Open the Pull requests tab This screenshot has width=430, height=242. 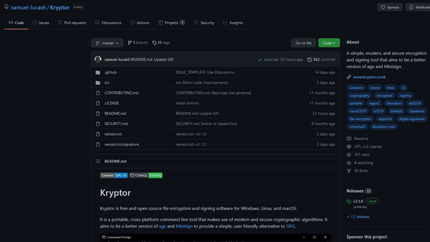click(72, 23)
